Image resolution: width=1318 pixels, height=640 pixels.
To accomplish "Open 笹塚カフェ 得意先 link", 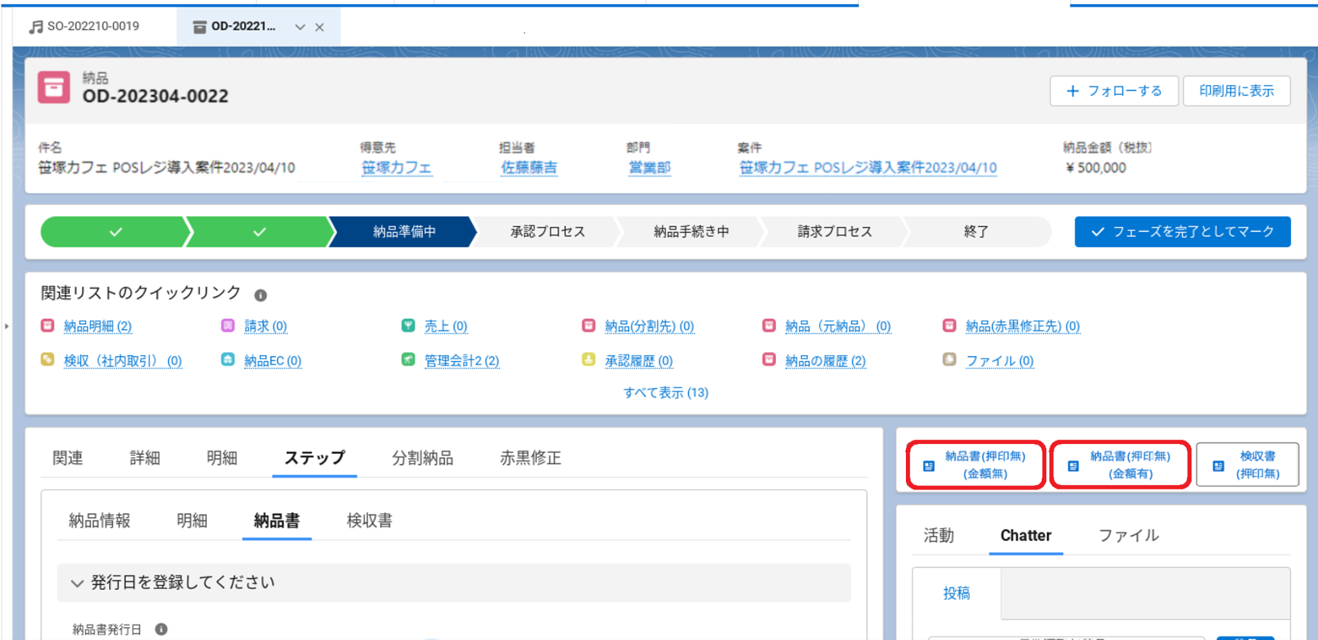I will click(x=396, y=168).
